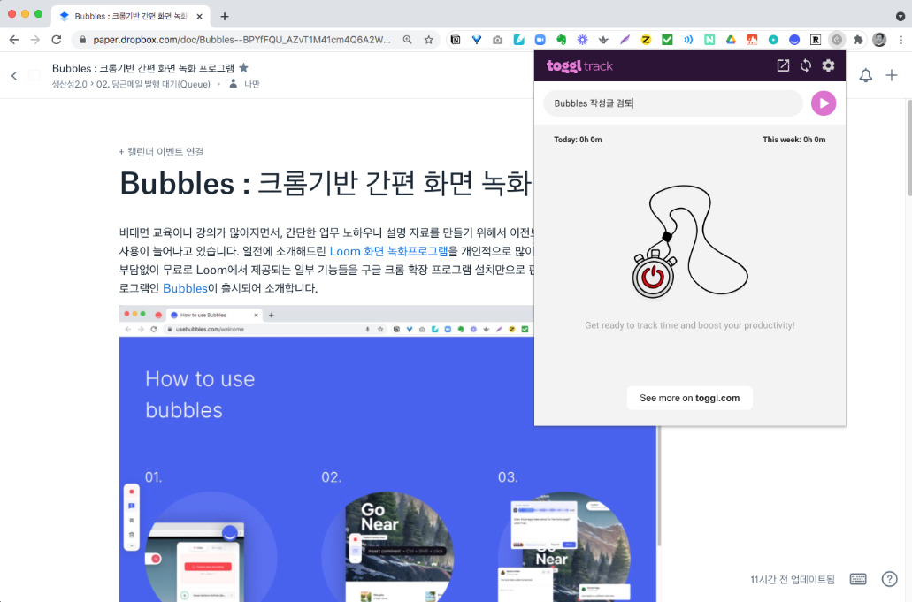Click the address bar URL

click(x=241, y=40)
